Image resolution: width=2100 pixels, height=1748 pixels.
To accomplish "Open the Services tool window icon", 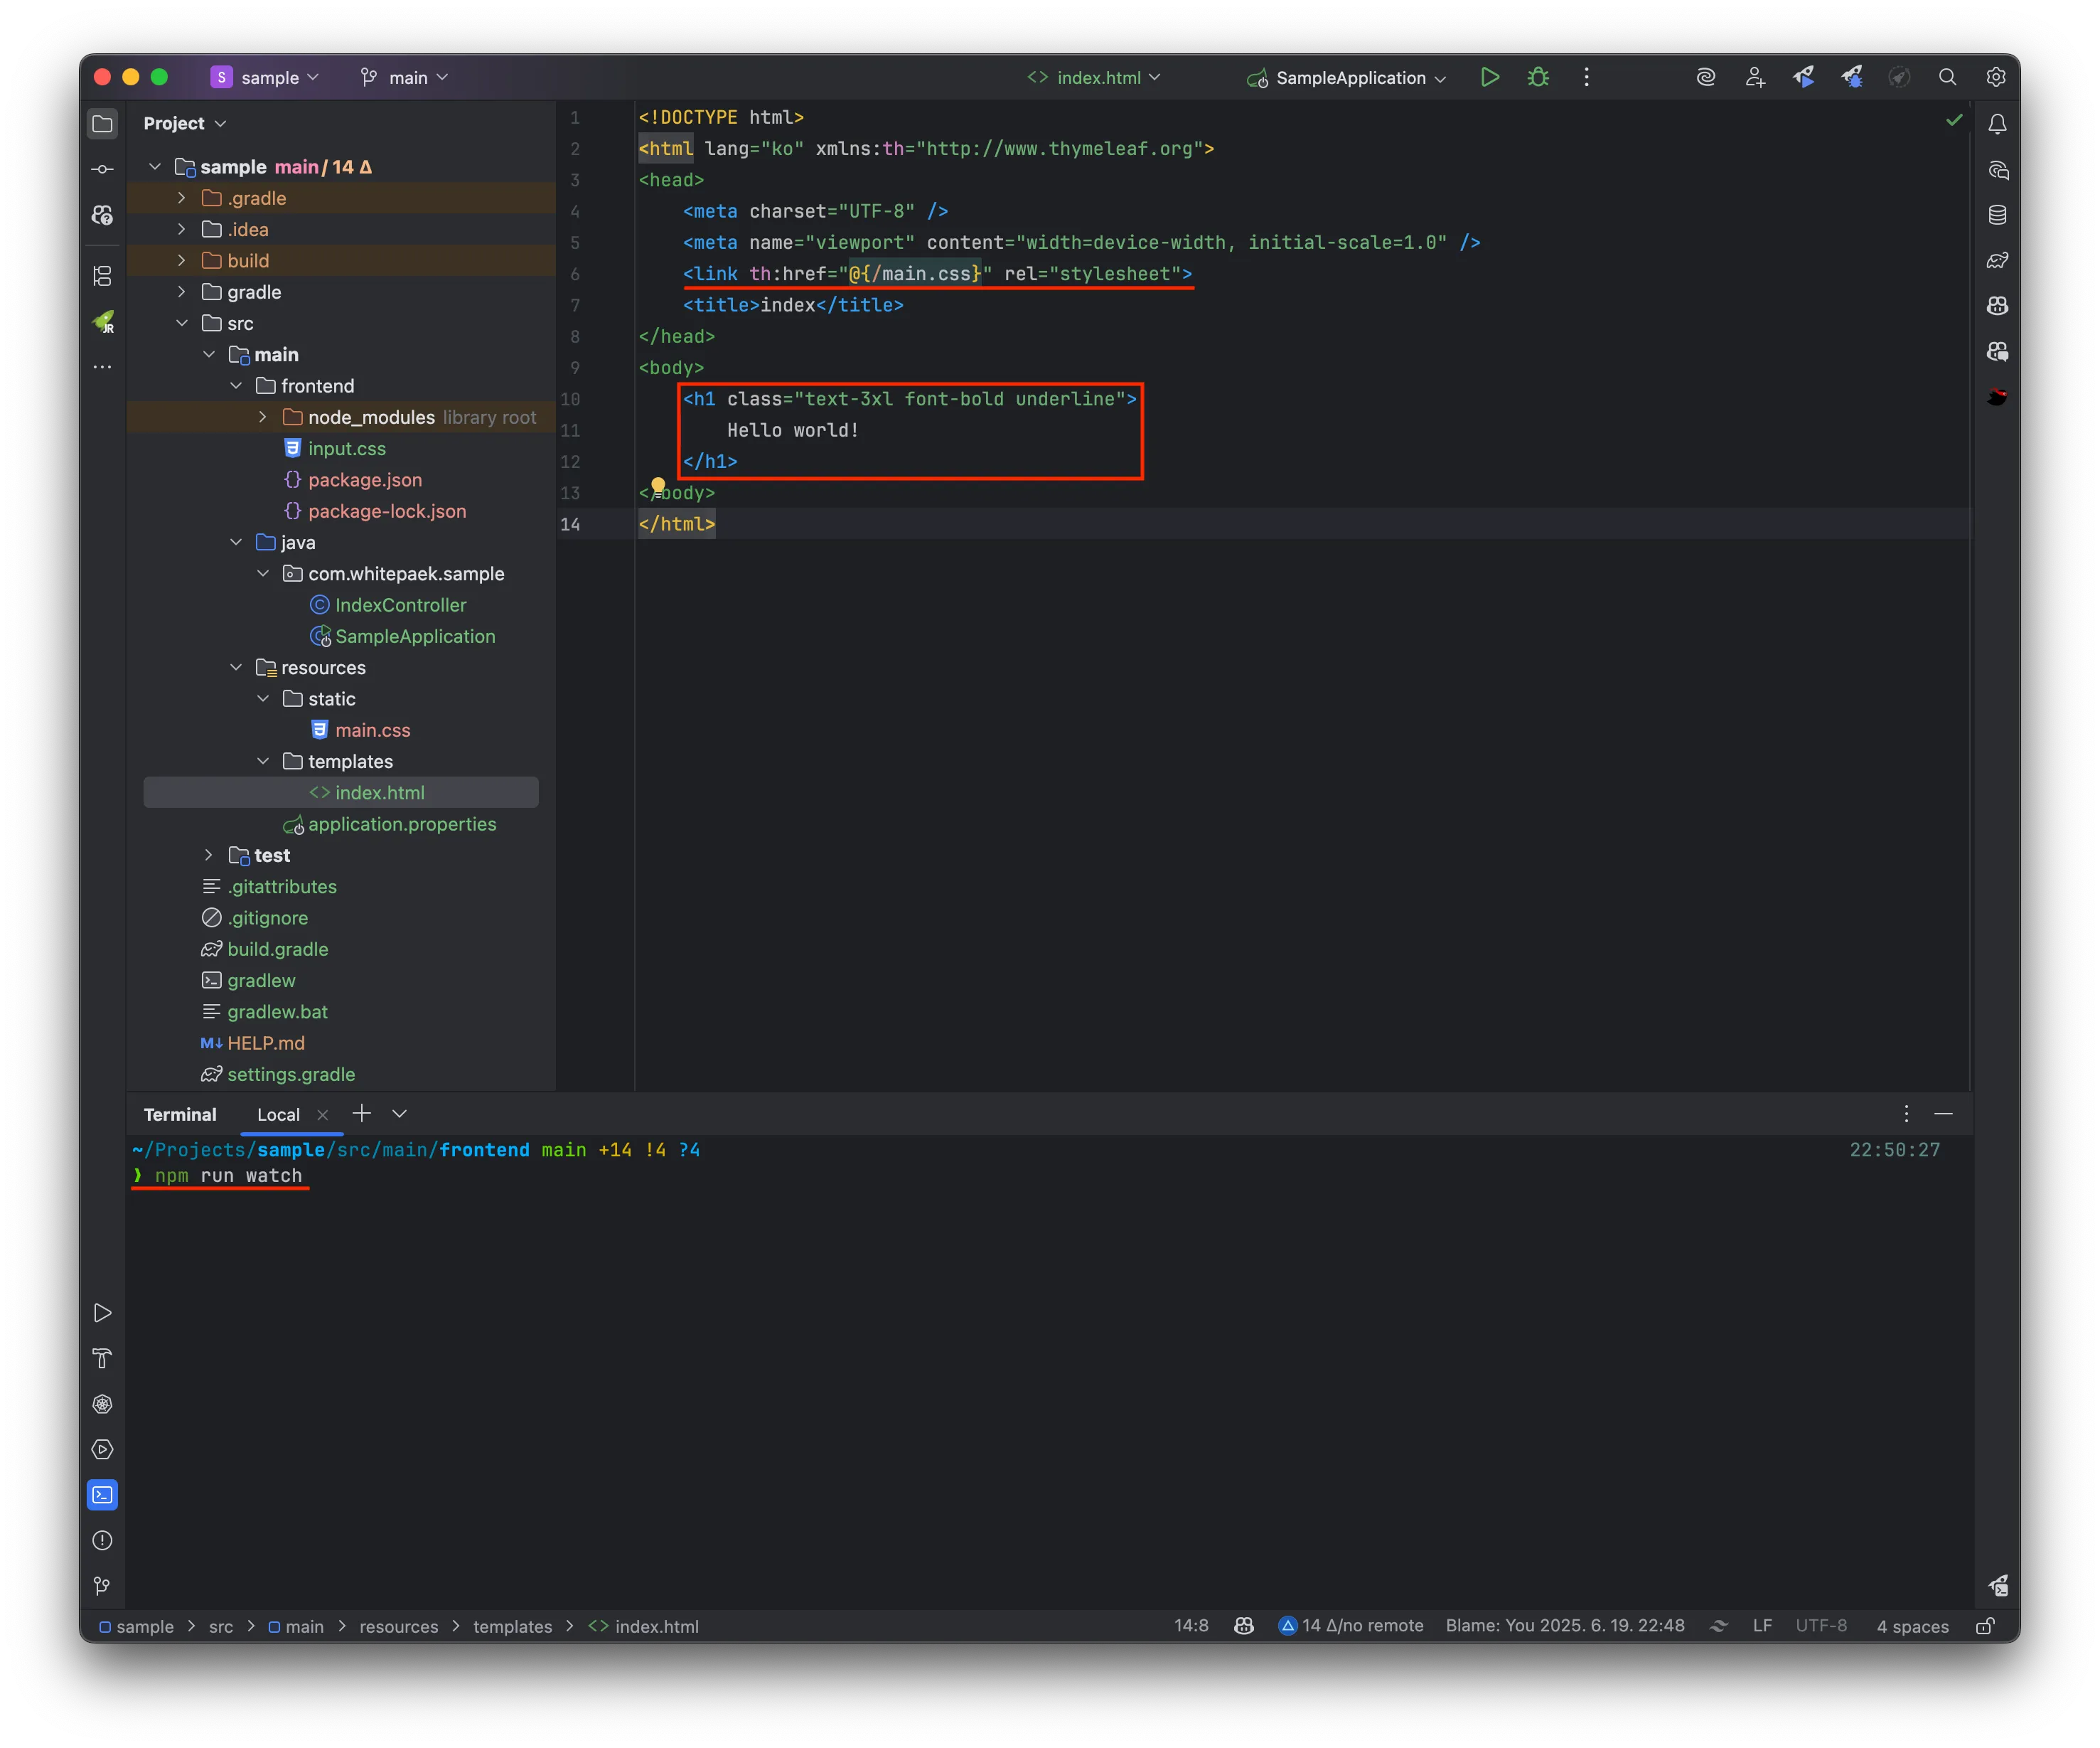I will click(x=102, y=1449).
